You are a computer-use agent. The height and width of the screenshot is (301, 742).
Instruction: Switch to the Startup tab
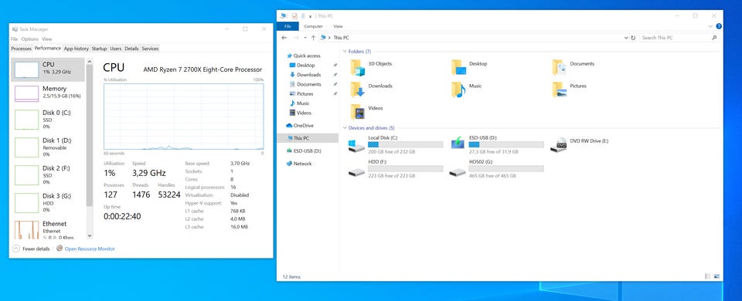(100, 49)
